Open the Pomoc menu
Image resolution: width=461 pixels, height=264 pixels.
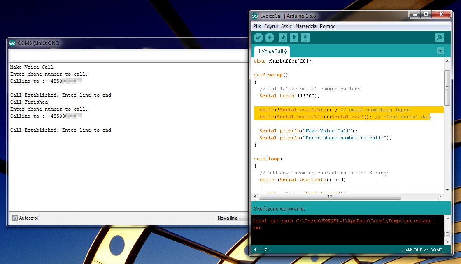coord(328,26)
